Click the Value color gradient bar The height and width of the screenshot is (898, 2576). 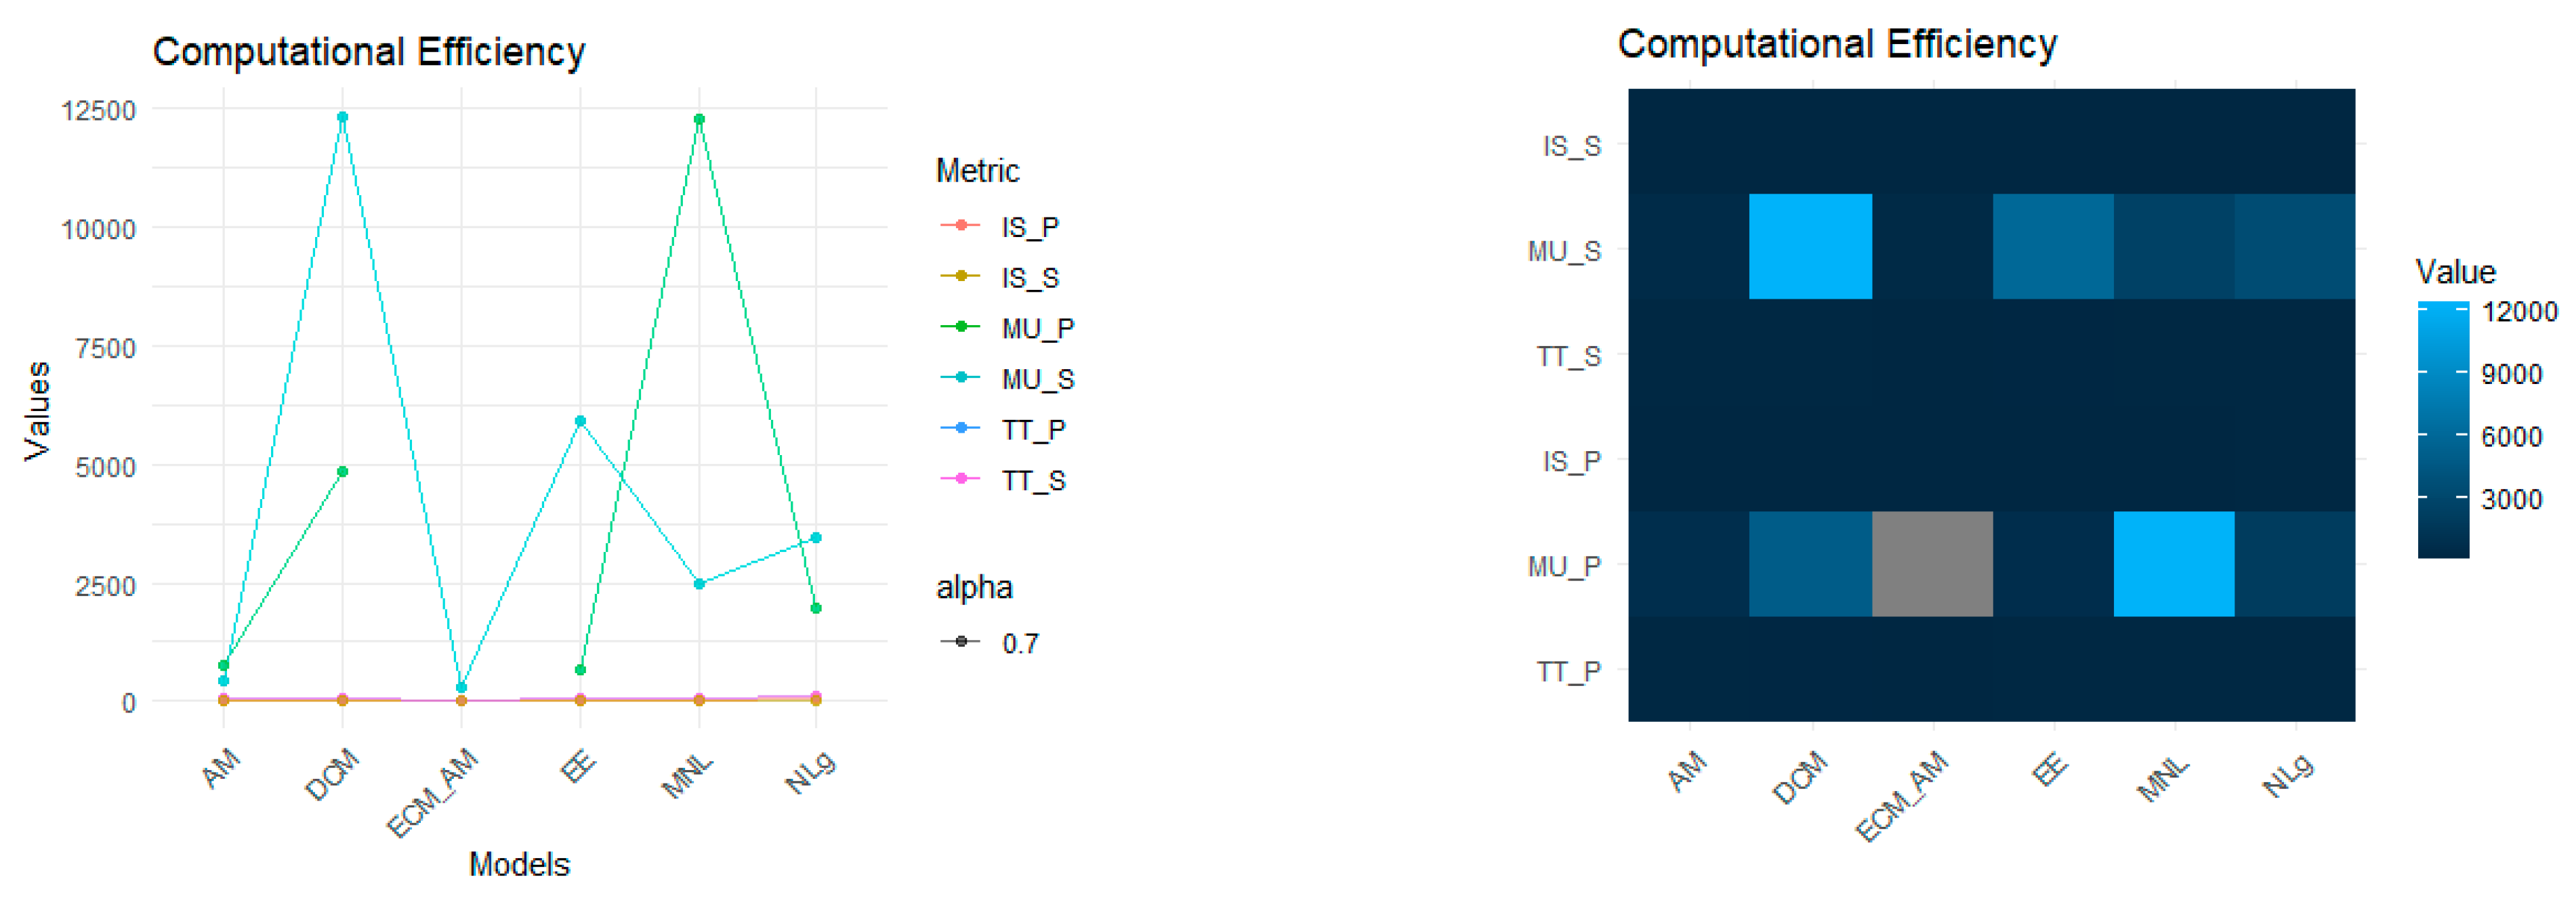pyautogui.click(x=2442, y=429)
